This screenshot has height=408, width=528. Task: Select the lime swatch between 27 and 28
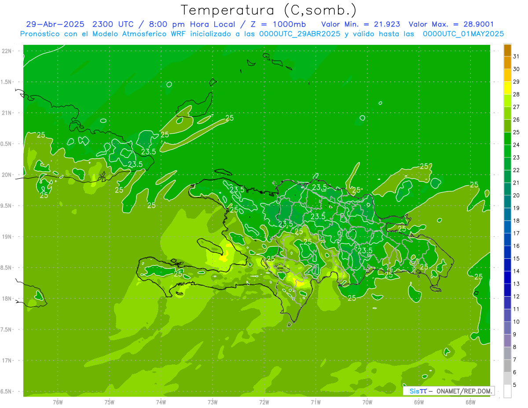click(507, 100)
